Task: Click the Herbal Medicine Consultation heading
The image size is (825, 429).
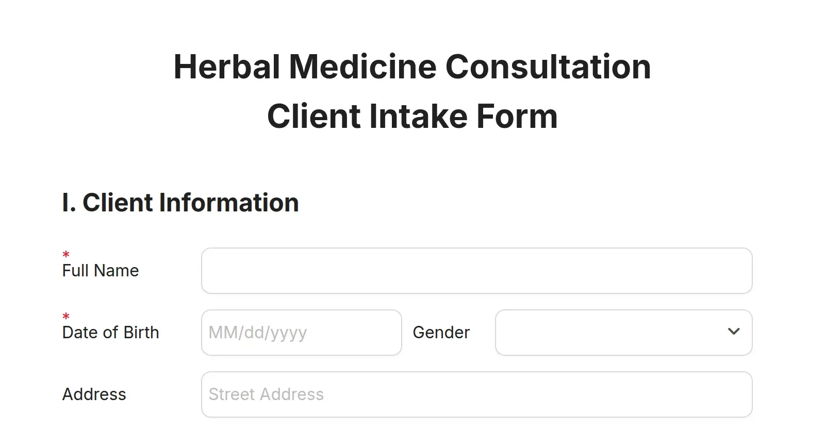Action: click(x=412, y=67)
